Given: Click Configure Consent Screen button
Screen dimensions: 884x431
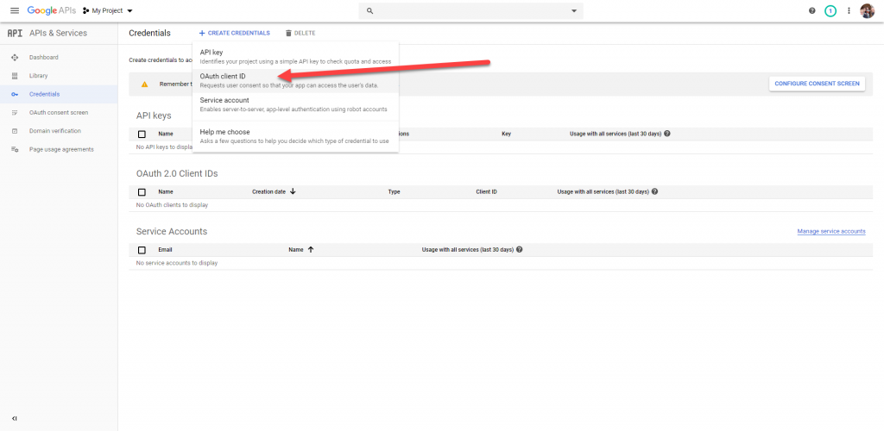Looking at the screenshot, I should 817,84.
